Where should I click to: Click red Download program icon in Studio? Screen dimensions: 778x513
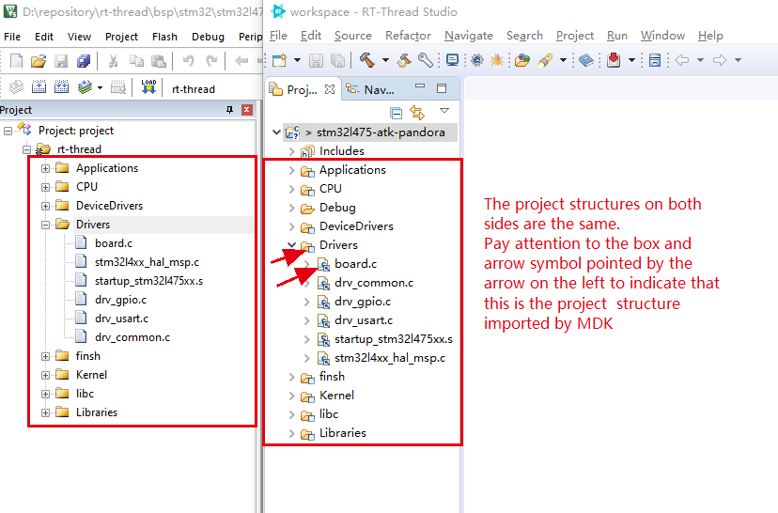coord(614,60)
